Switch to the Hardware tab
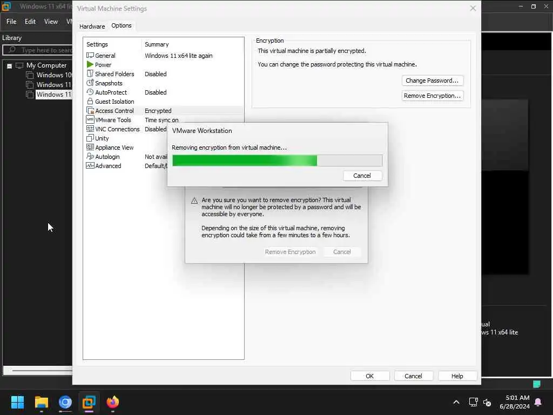The image size is (553, 415). pos(92,26)
